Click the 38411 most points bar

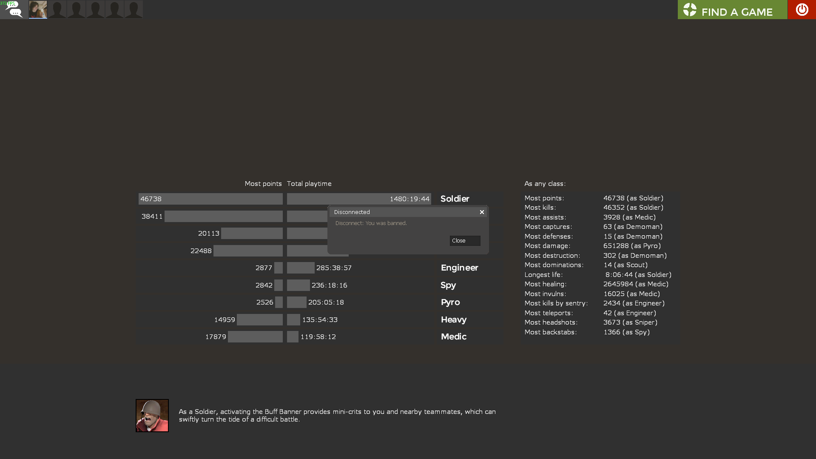[x=224, y=216]
